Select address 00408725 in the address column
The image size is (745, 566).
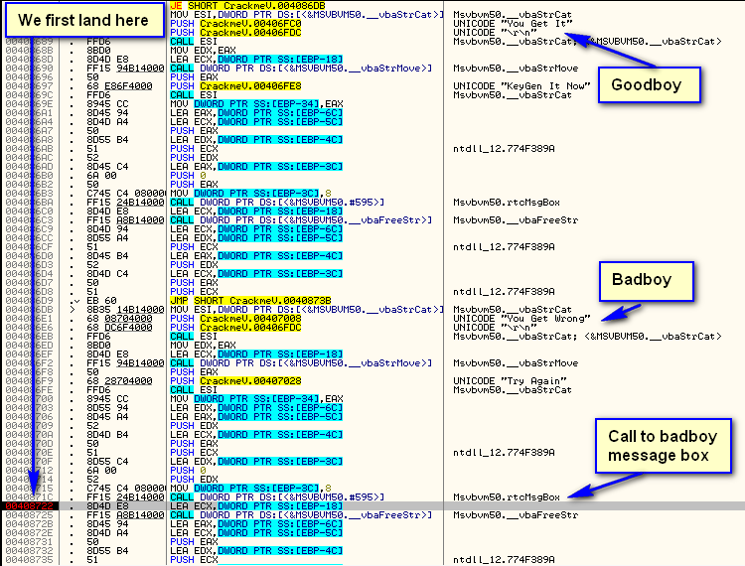pos(30,515)
